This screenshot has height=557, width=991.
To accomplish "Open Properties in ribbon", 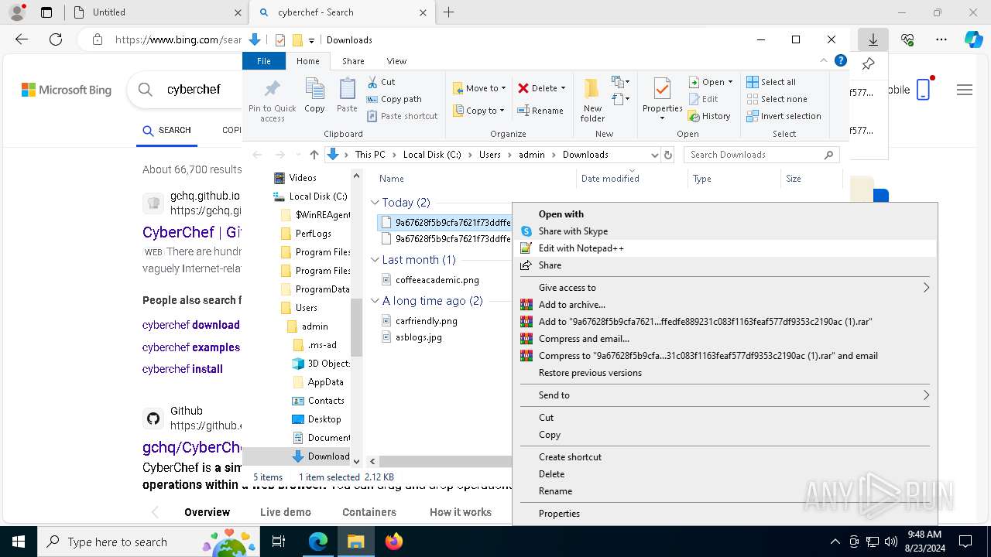I will pyautogui.click(x=662, y=100).
